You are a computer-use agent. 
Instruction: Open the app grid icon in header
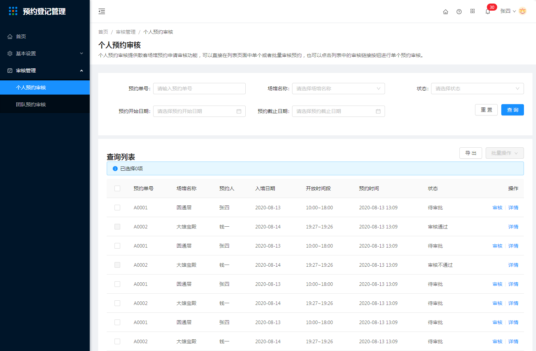tap(473, 11)
